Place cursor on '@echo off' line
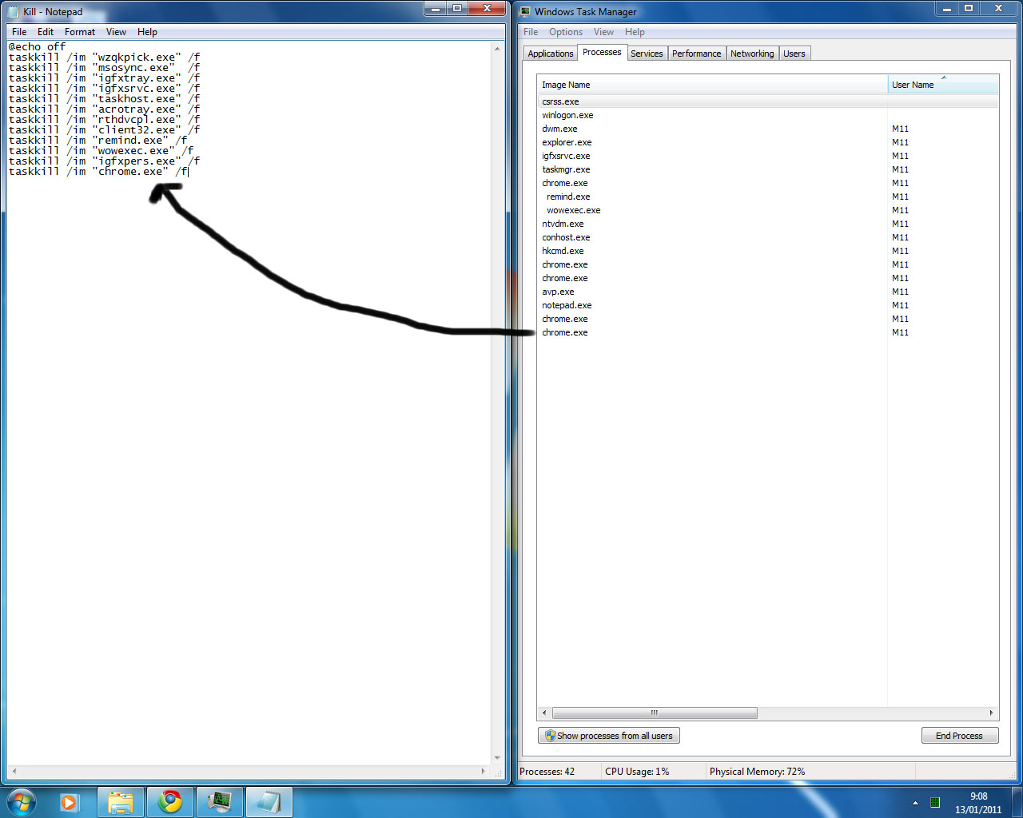The image size is (1023, 818). [37, 47]
